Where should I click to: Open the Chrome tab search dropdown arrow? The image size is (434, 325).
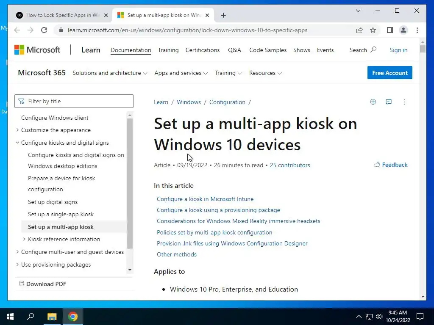click(358, 11)
